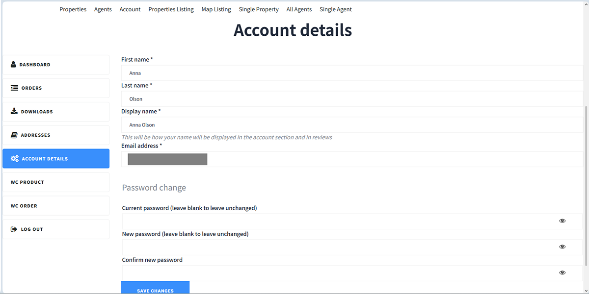Edit the Display name field

pyautogui.click(x=352, y=125)
